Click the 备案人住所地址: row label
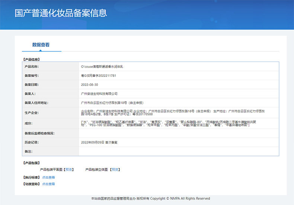Screen dimensions: 294x205 pos(36,103)
